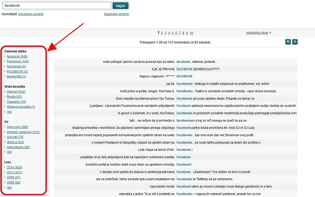Filter by base form facebook (549)
The width and height of the screenshot is (315, 197).
(x=17, y=57)
